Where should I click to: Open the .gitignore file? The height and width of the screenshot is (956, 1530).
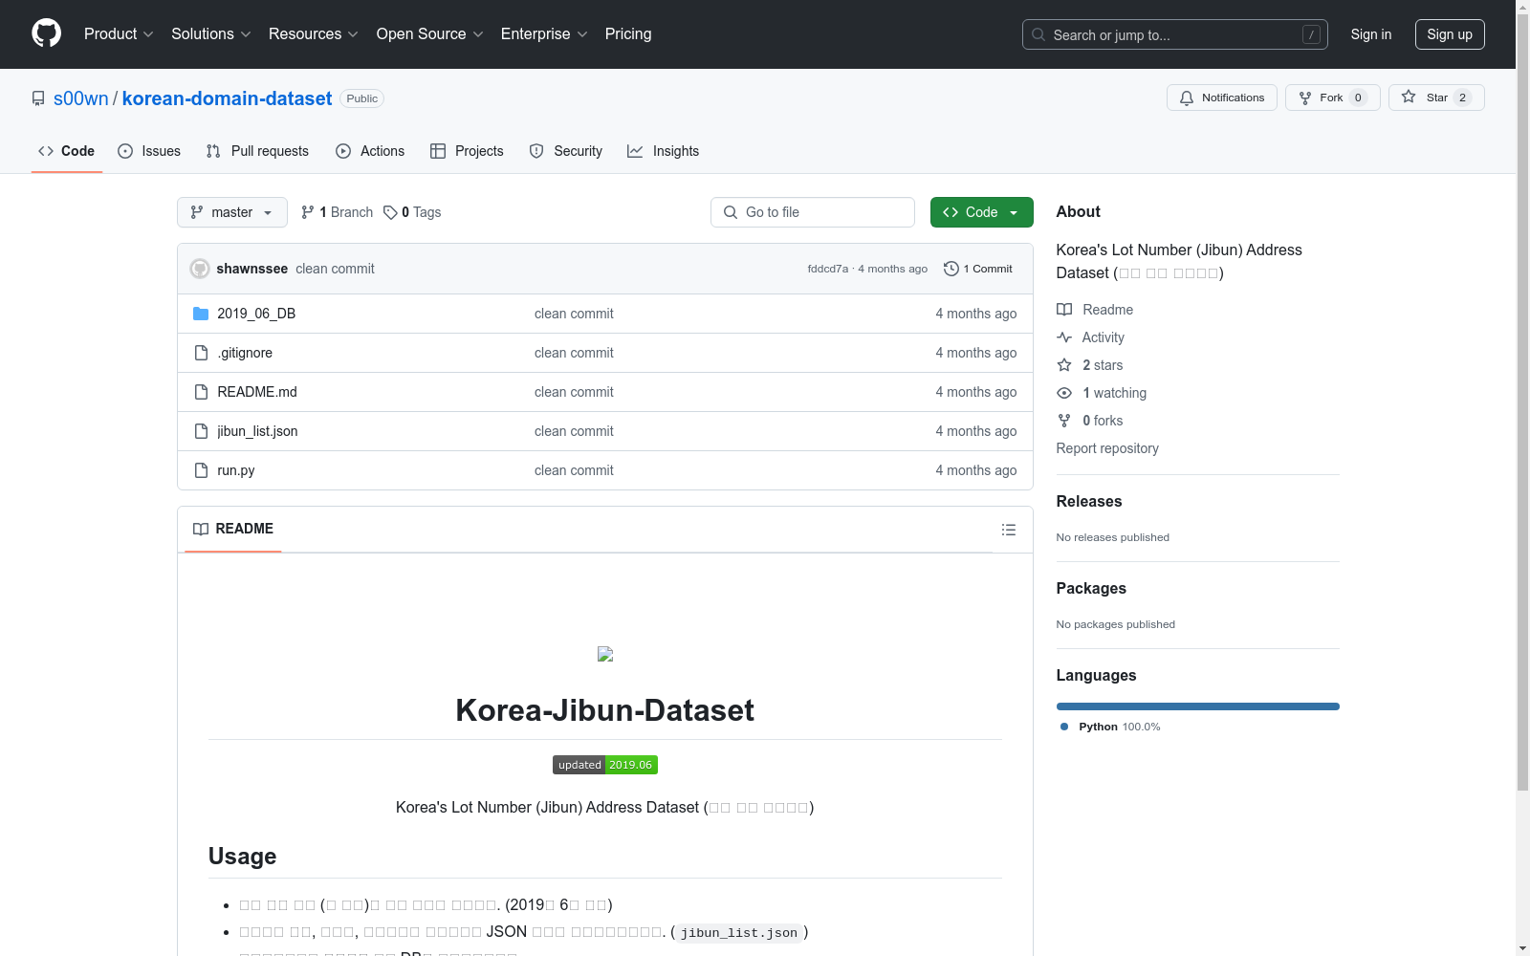pyautogui.click(x=245, y=353)
